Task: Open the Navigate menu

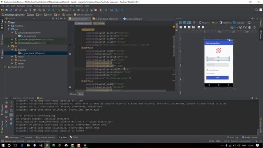Action: tap(21, 6)
